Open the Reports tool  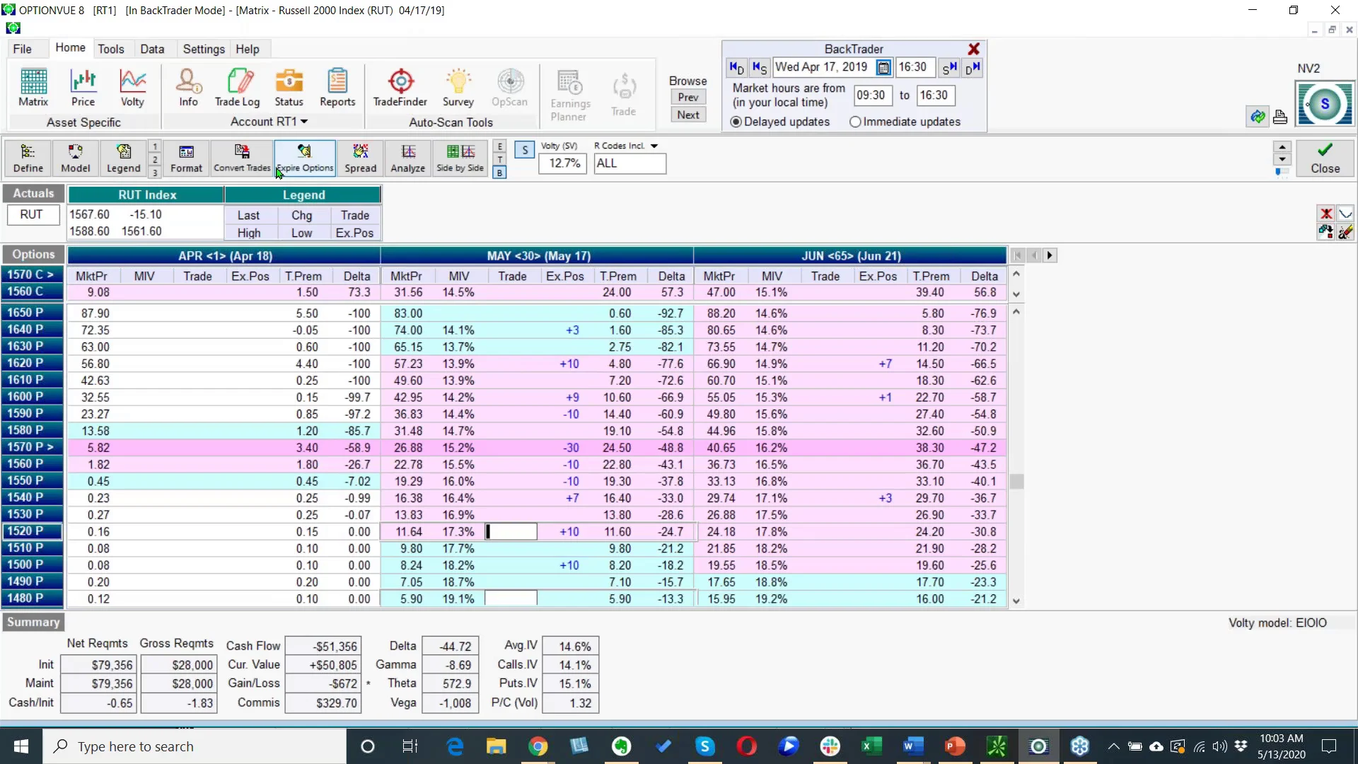337,88
